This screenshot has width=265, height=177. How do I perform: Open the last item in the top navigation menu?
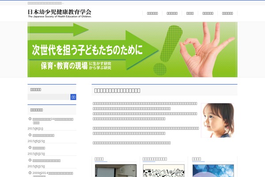(227, 13)
